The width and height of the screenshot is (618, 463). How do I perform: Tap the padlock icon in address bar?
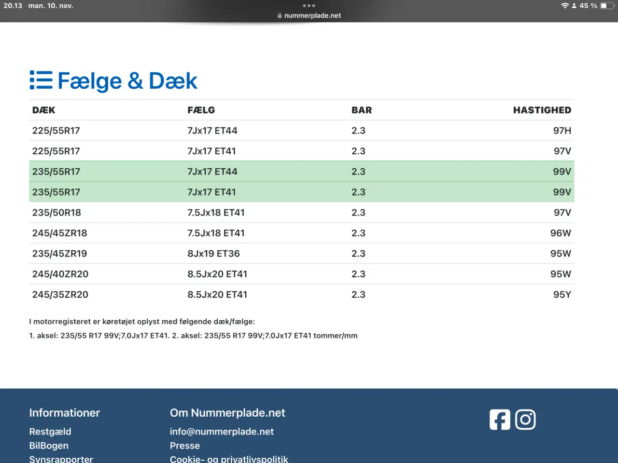(280, 15)
